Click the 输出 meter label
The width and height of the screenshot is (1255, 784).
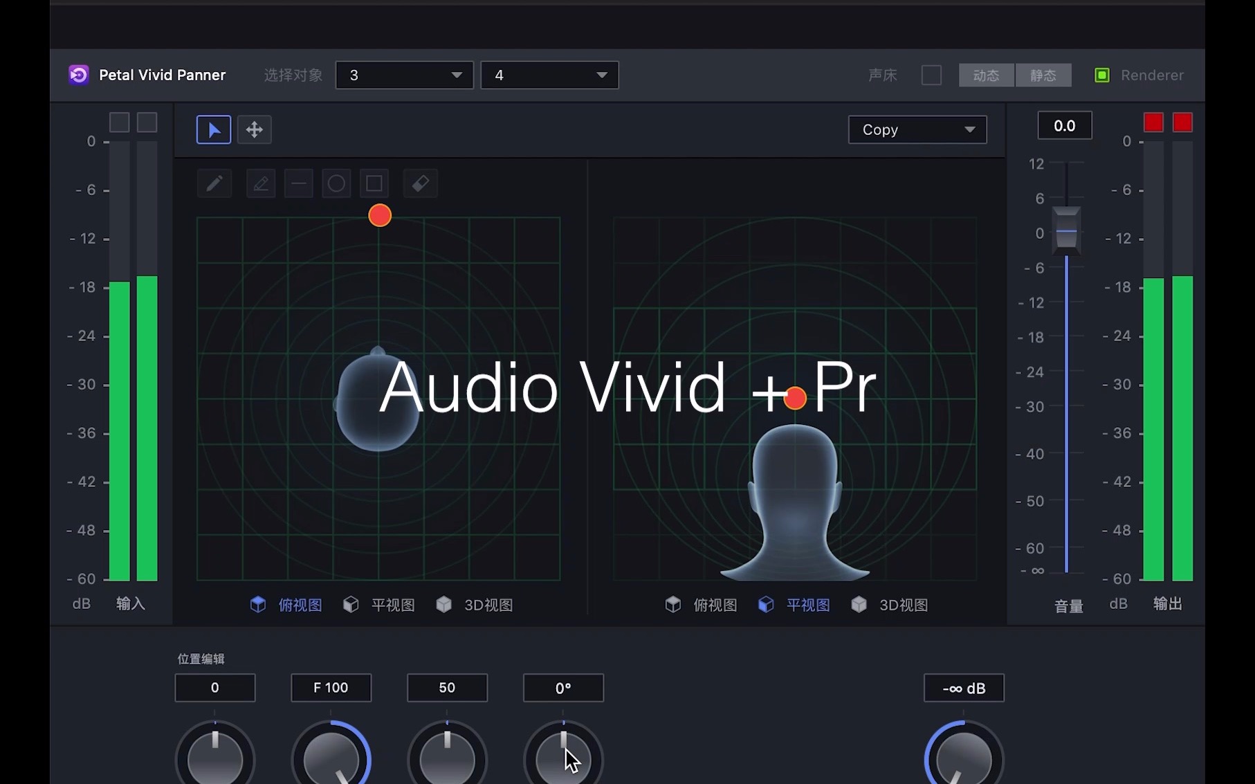click(x=1168, y=604)
